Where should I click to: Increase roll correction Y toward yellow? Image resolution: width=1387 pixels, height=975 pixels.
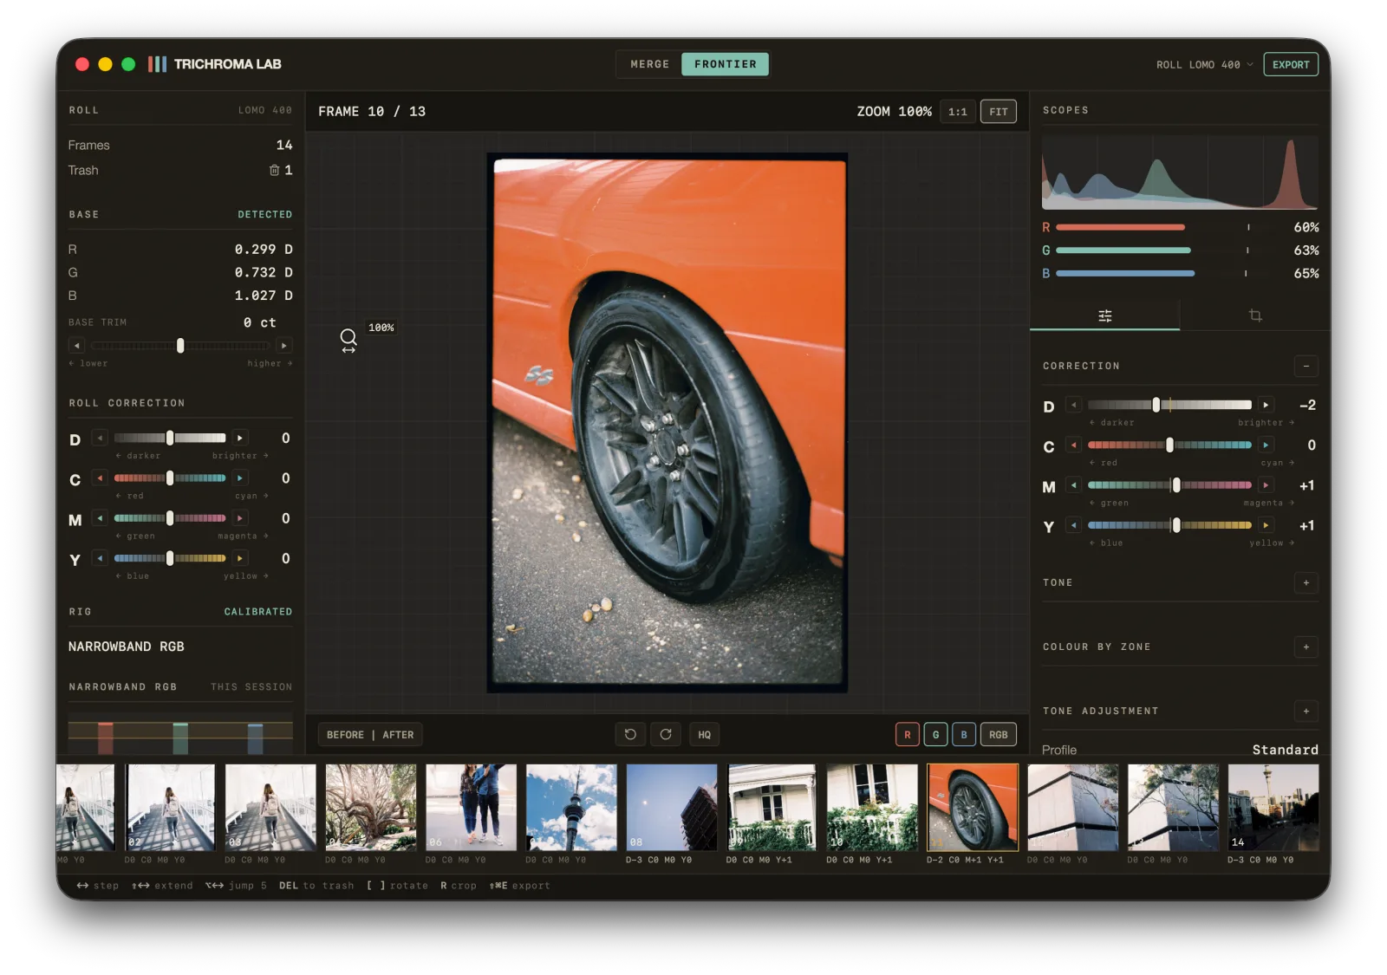pyautogui.click(x=240, y=558)
